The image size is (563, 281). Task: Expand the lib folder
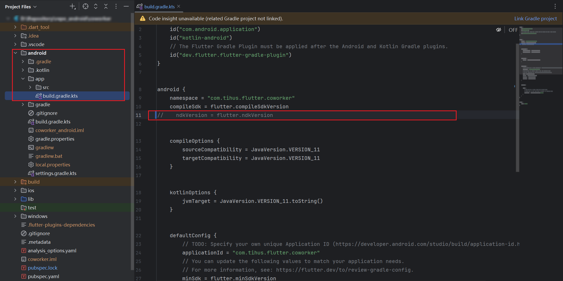point(15,199)
